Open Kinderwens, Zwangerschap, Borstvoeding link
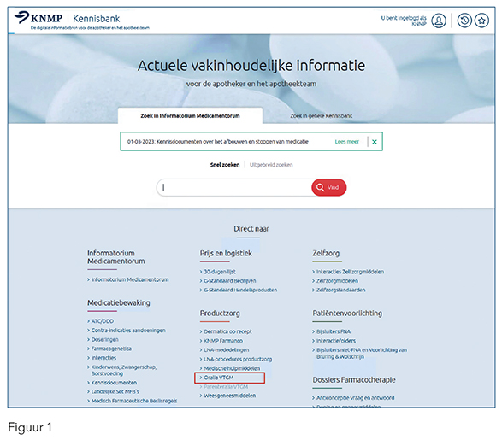Viewport: 502px width, 440px height. [x=124, y=370]
